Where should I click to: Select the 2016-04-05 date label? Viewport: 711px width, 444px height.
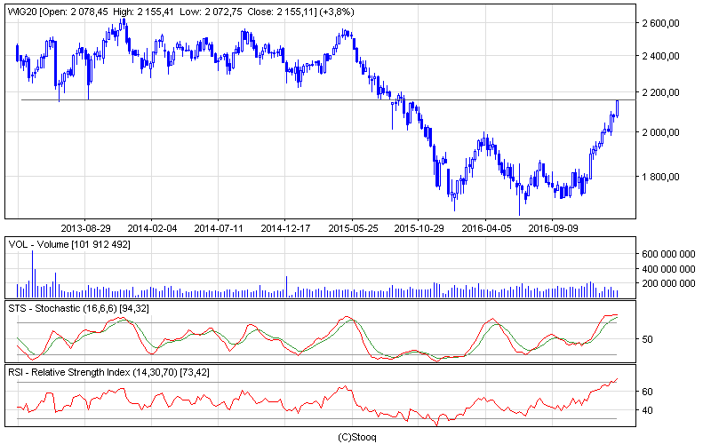[486, 228]
